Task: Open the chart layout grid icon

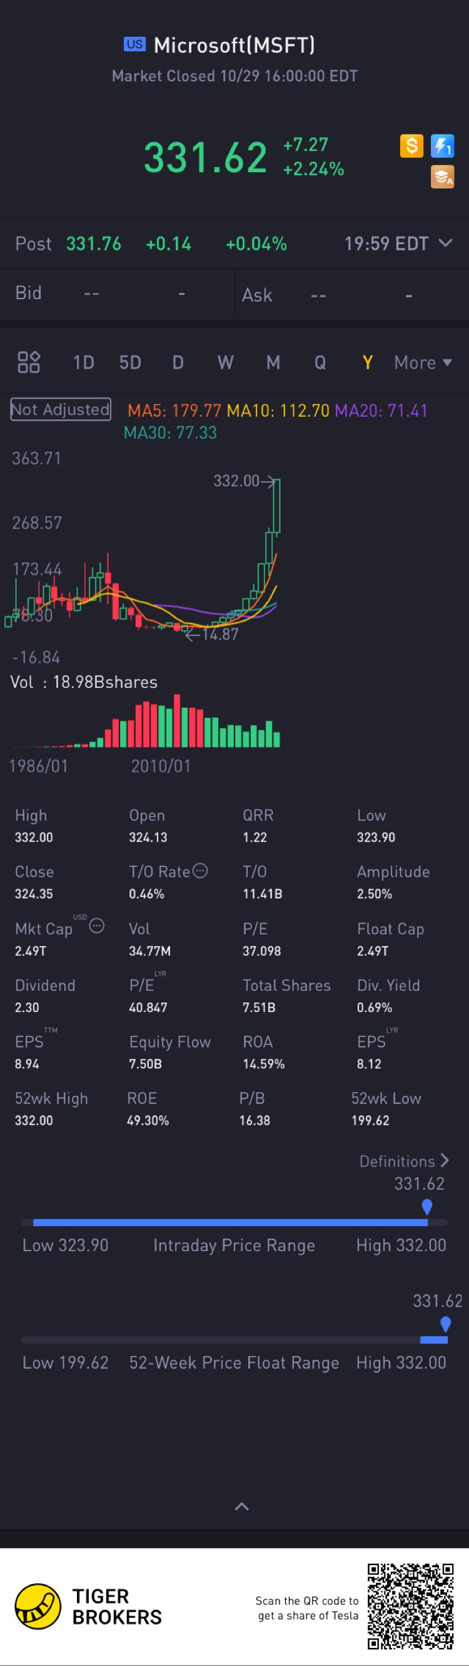Action: tap(28, 362)
